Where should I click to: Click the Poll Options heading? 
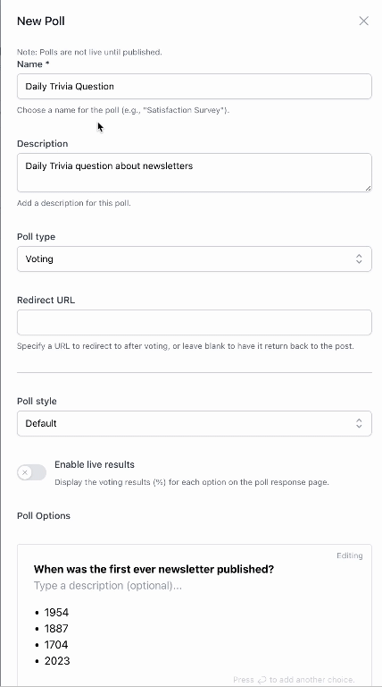pyautogui.click(x=44, y=515)
